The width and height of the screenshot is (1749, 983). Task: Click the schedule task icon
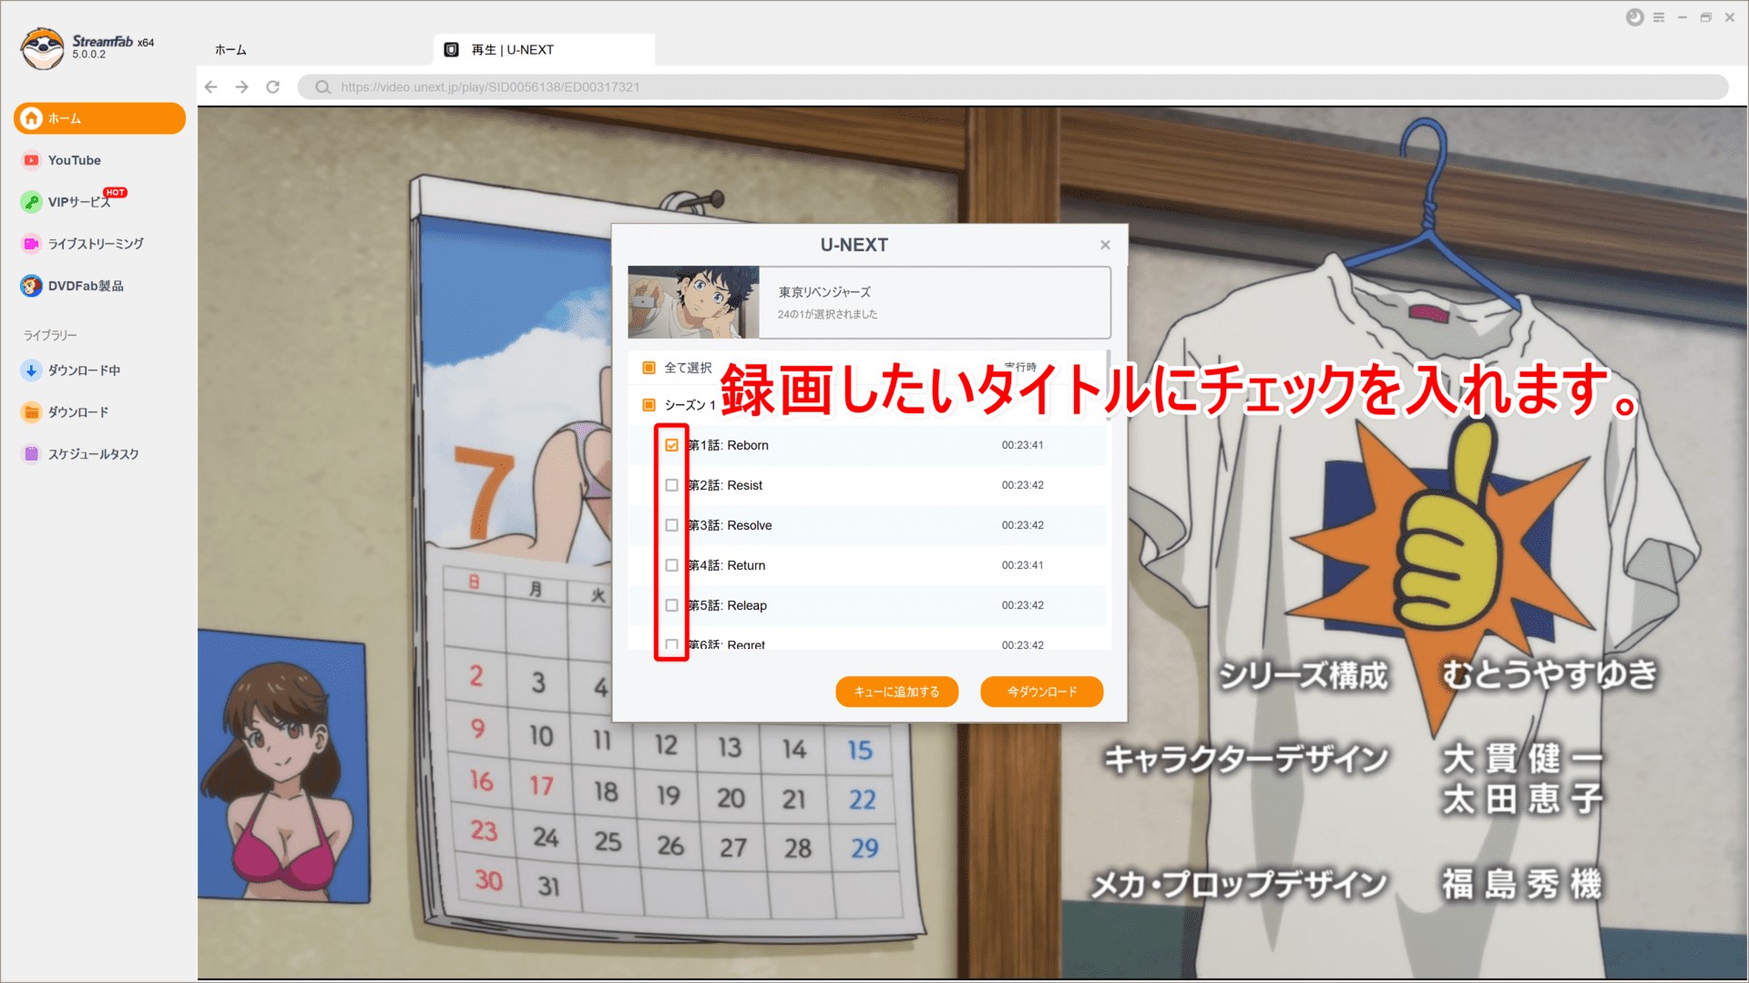tap(31, 454)
